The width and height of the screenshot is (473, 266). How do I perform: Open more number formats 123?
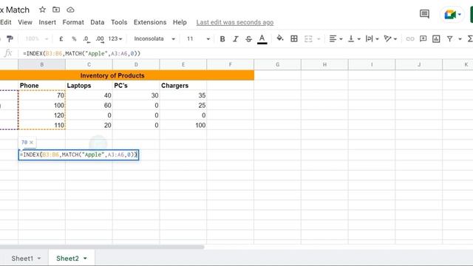click(x=115, y=38)
